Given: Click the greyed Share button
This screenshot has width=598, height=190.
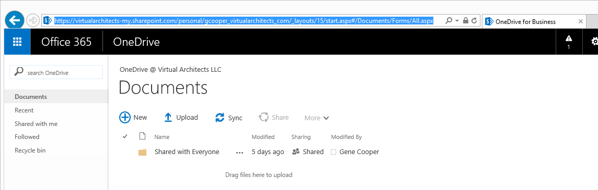Looking at the screenshot, I should [274, 118].
